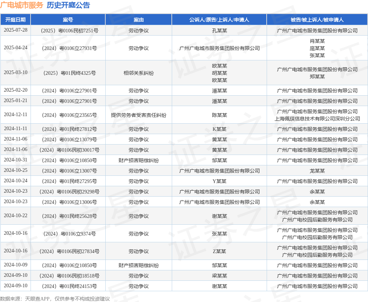Screen dimensions: 368x302
Task: Select plaintiff Z某某
Action: click(220, 251)
